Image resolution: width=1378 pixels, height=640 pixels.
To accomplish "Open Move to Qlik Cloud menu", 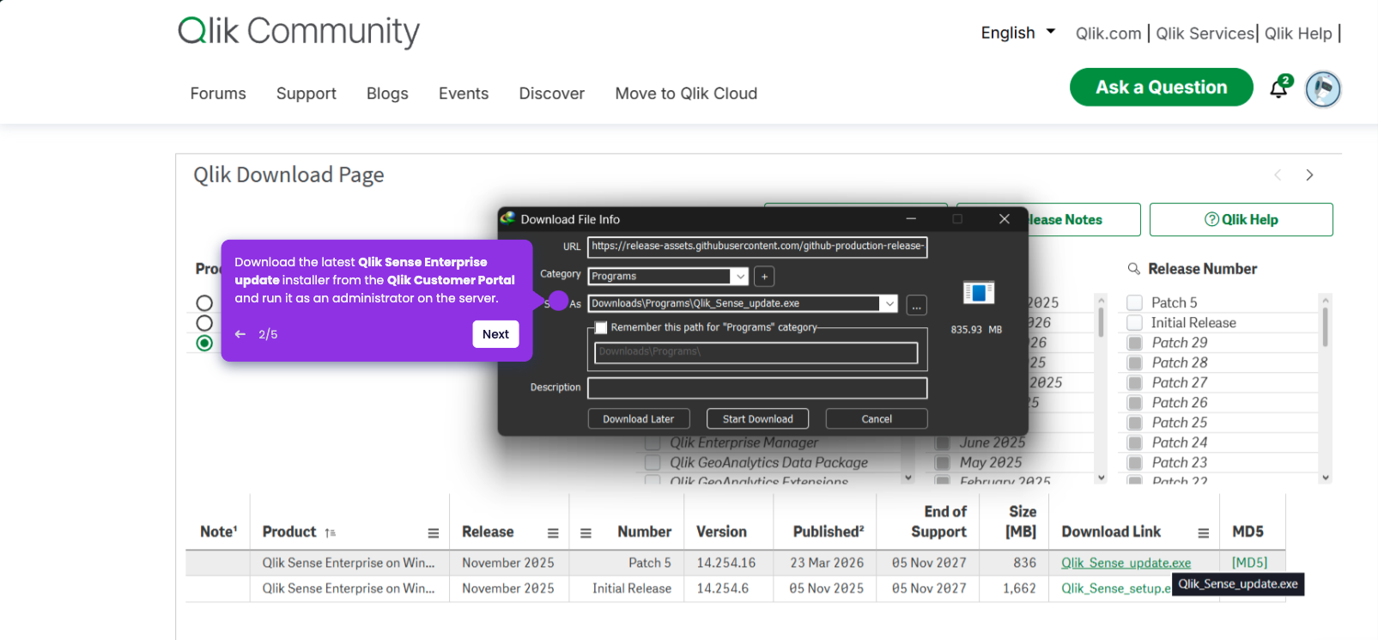I will click(x=686, y=94).
